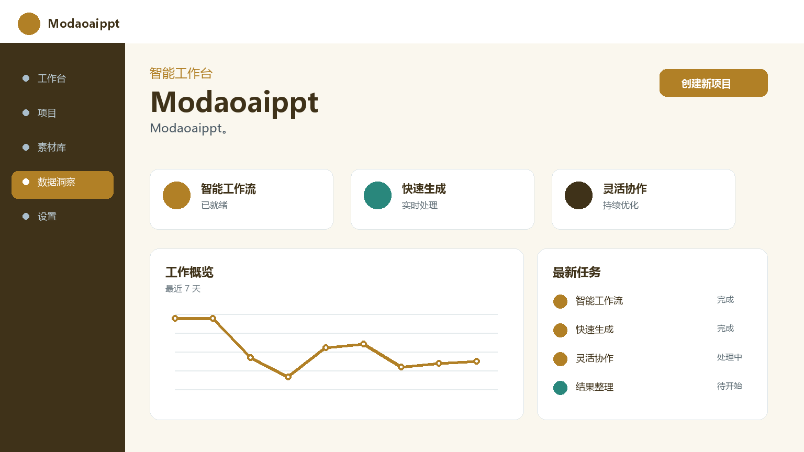Click the dark brown icon on 灵活协作 card
This screenshot has height=452, width=804.
pos(578,195)
